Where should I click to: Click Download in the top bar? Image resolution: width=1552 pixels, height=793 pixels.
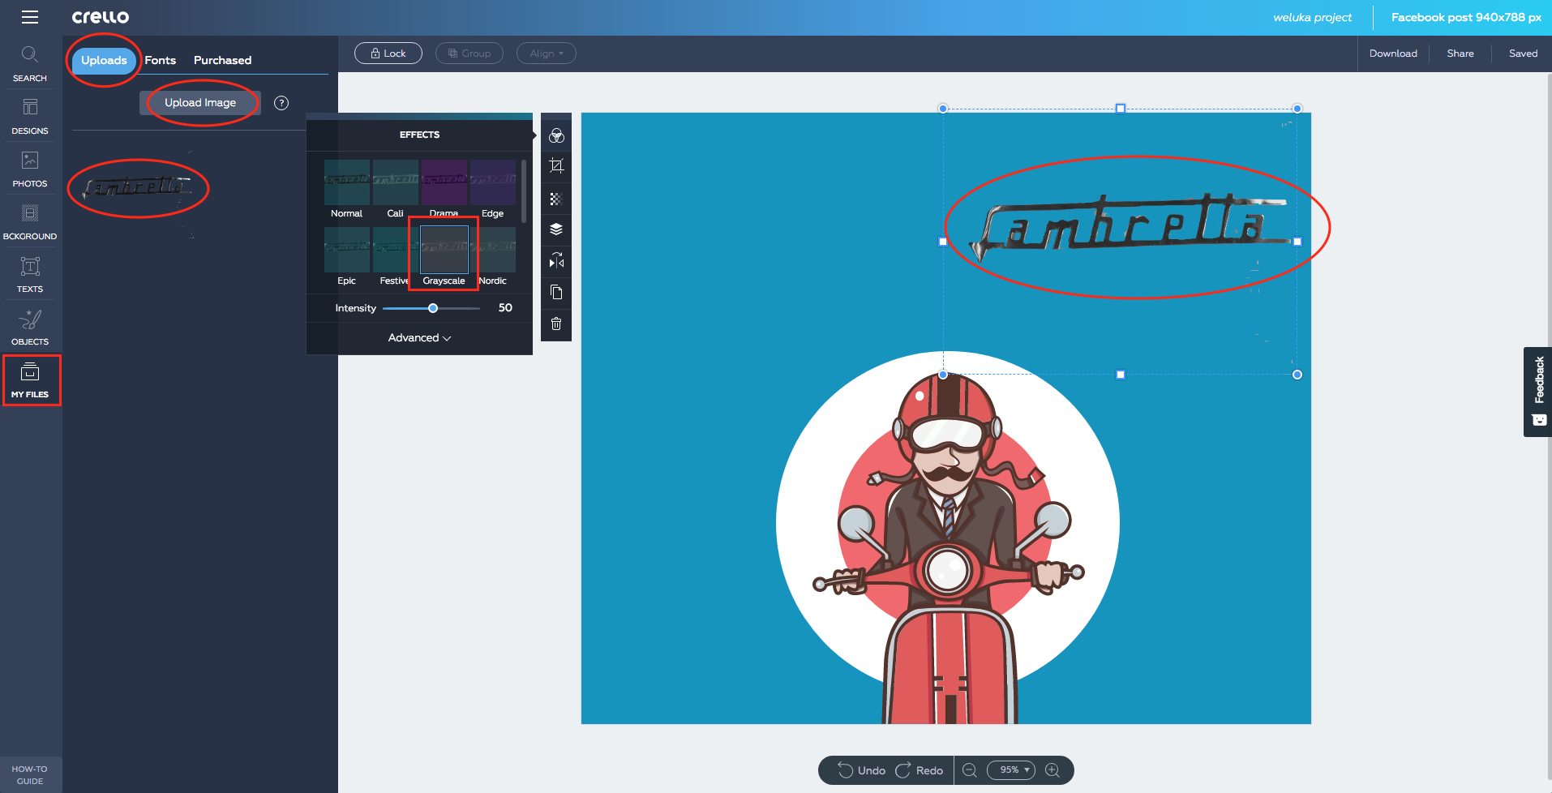(1393, 54)
